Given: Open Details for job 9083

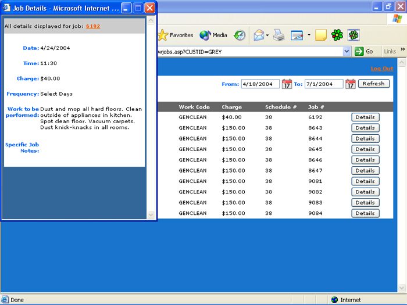Looking at the screenshot, I should pos(365,203).
